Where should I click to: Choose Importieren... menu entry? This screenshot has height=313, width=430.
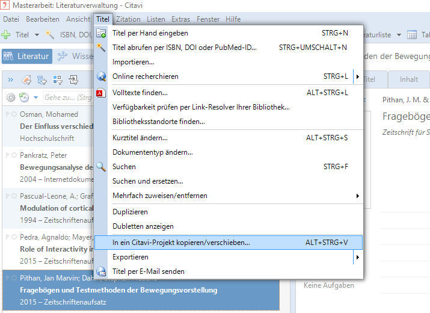click(x=229, y=62)
